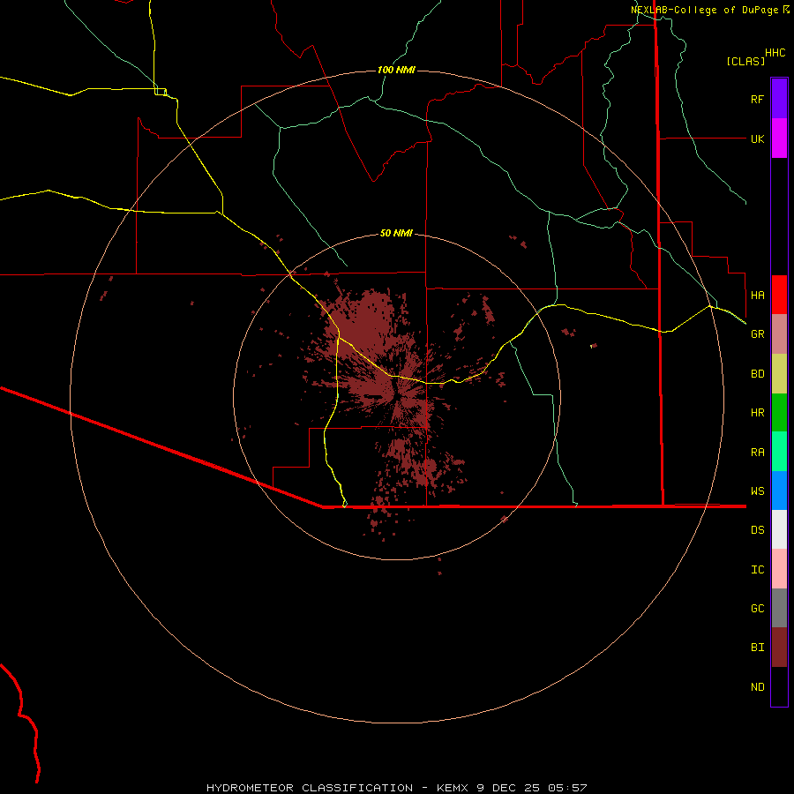Click the 50 NMI range ring label
Screen dimensions: 794x794
396,233
